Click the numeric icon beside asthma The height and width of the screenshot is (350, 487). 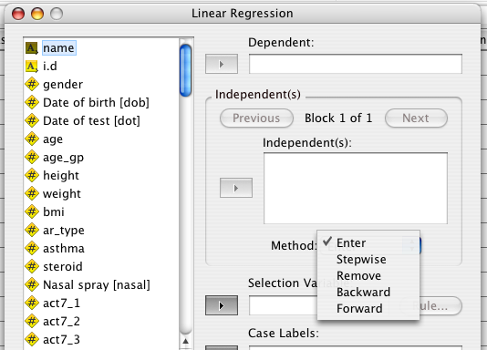[x=32, y=248]
